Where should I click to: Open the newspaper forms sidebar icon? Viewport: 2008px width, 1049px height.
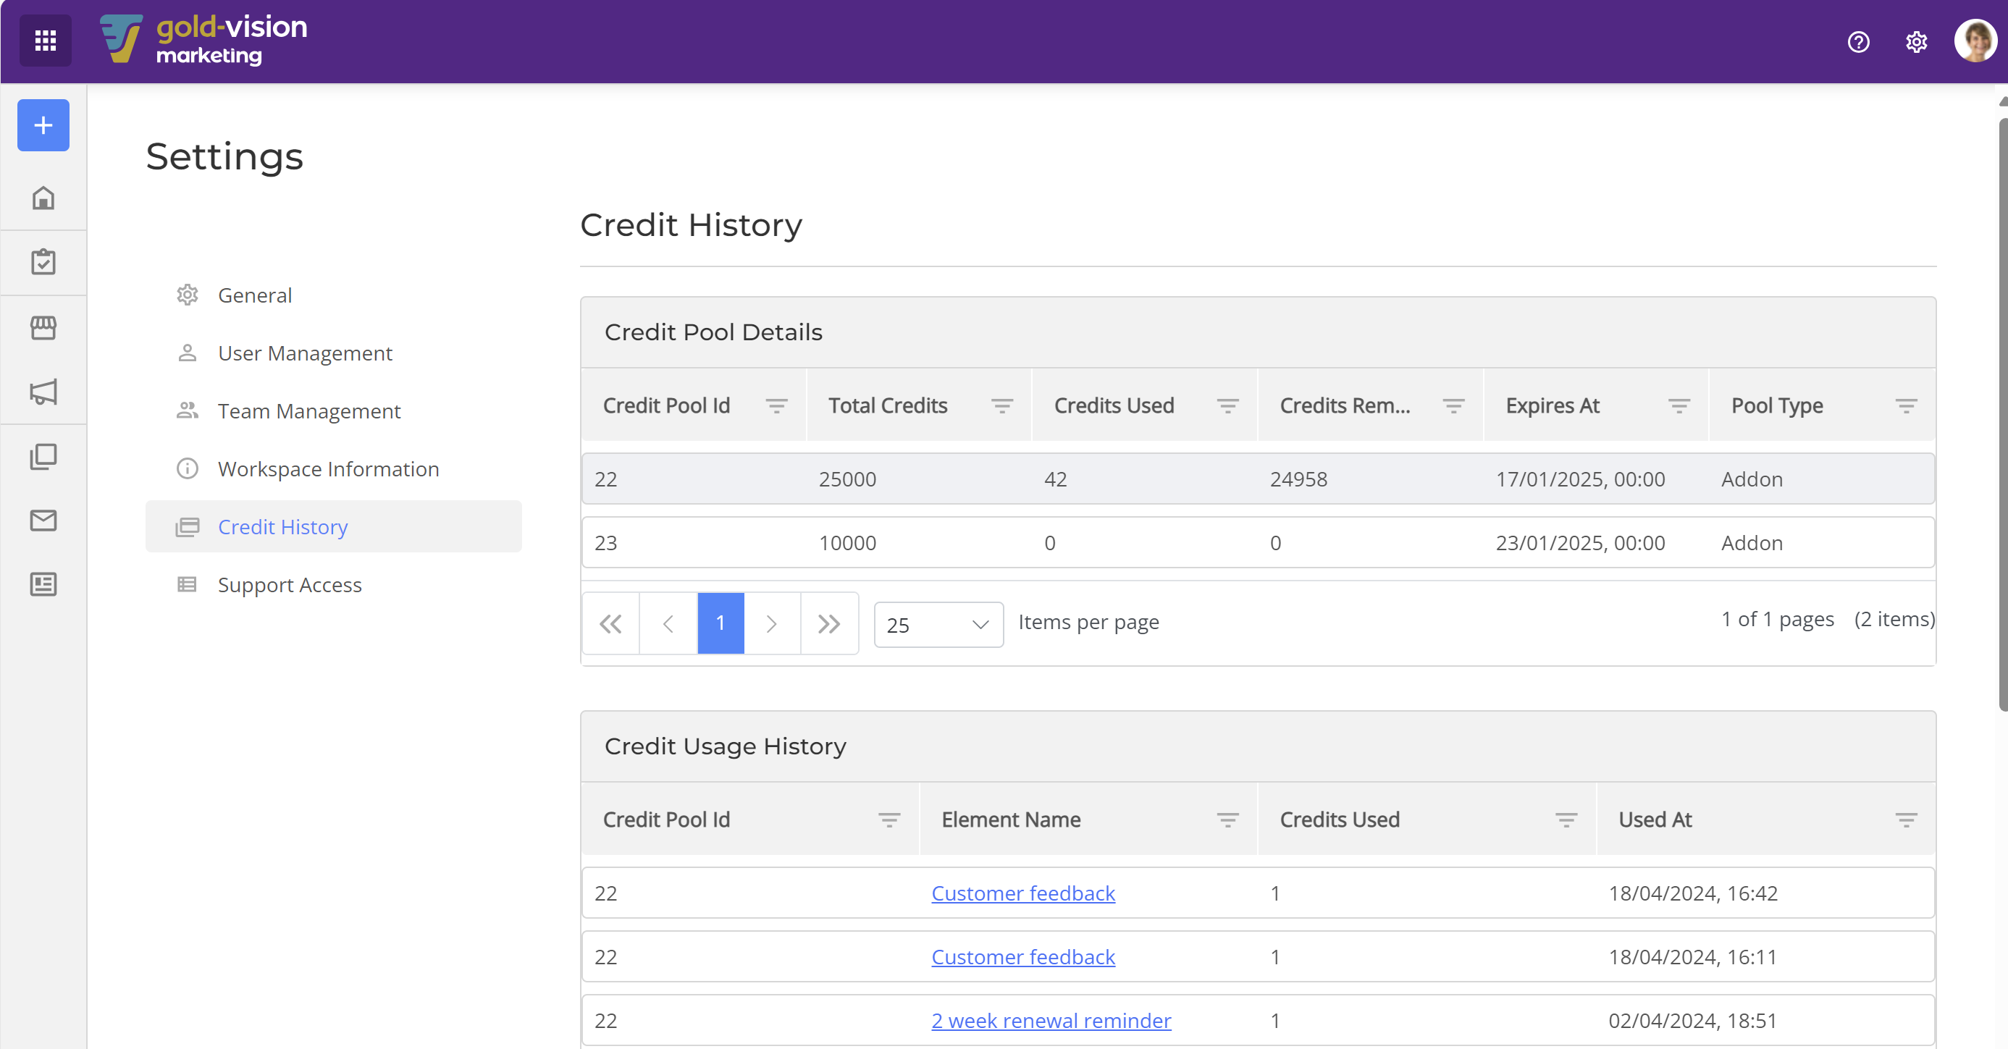coord(43,584)
